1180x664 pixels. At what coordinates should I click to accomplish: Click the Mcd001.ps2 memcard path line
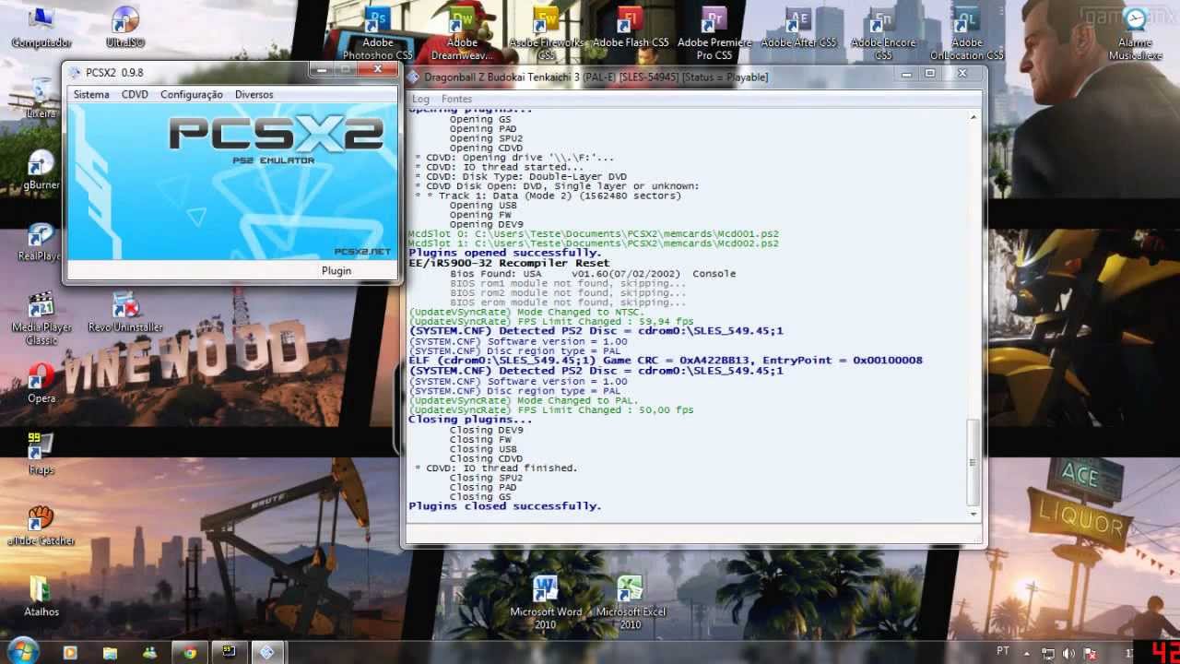[594, 233]
